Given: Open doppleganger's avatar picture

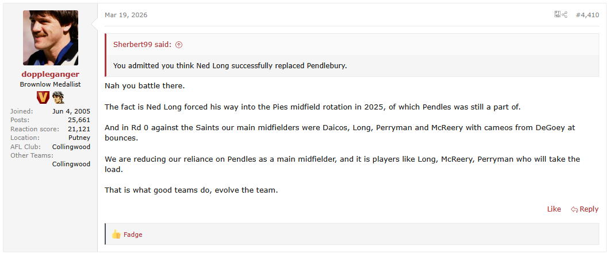Looking at the screenshot, I should [51, 38].
